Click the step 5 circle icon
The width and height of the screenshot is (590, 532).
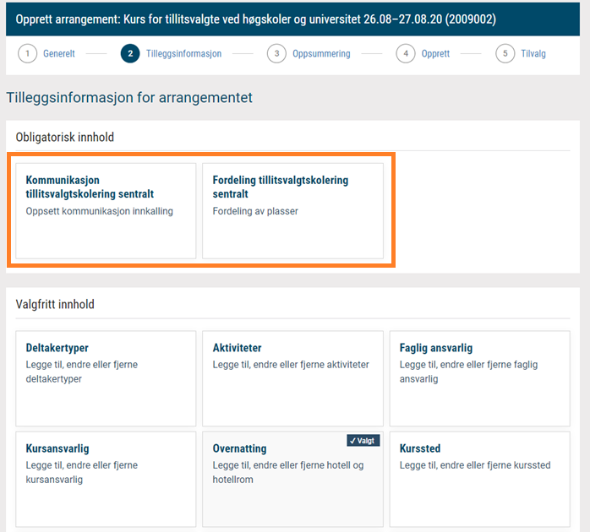[x=505, y=53]
